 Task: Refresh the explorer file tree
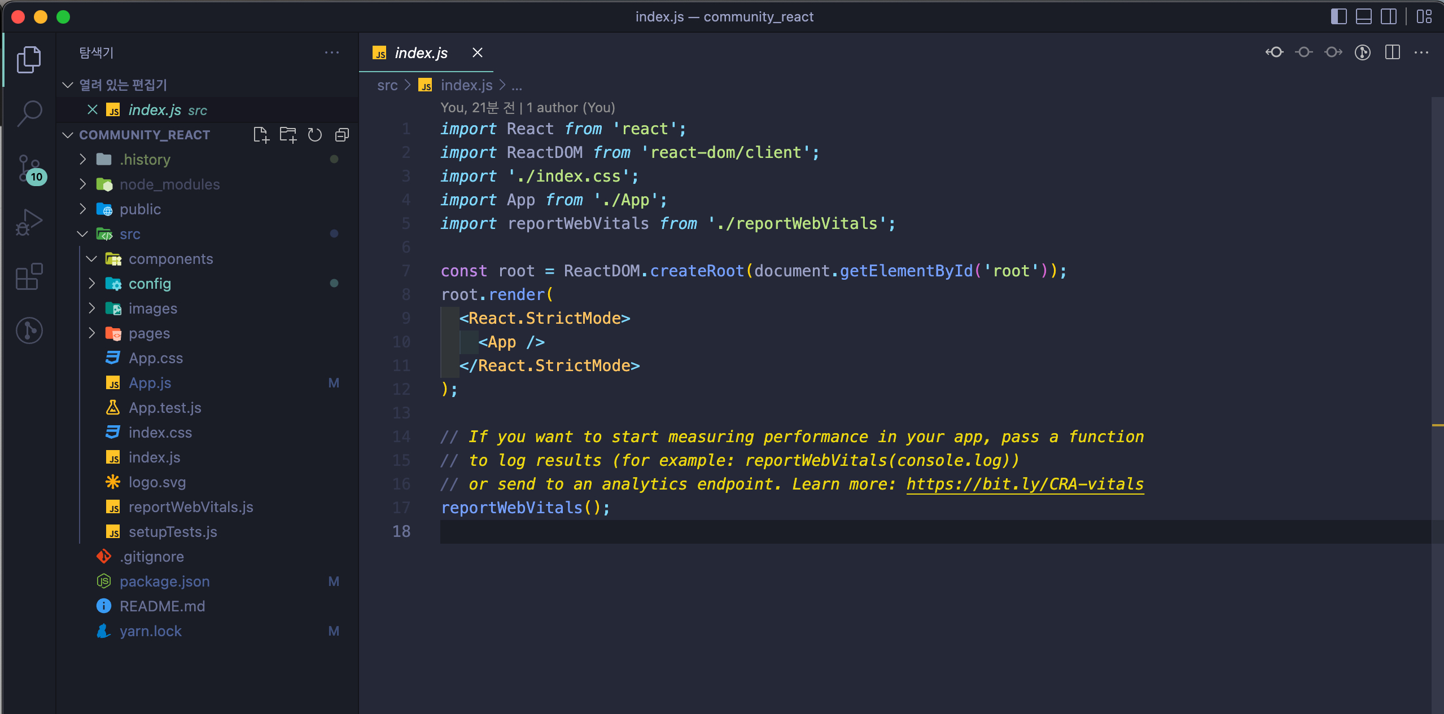tap(315, 135)
